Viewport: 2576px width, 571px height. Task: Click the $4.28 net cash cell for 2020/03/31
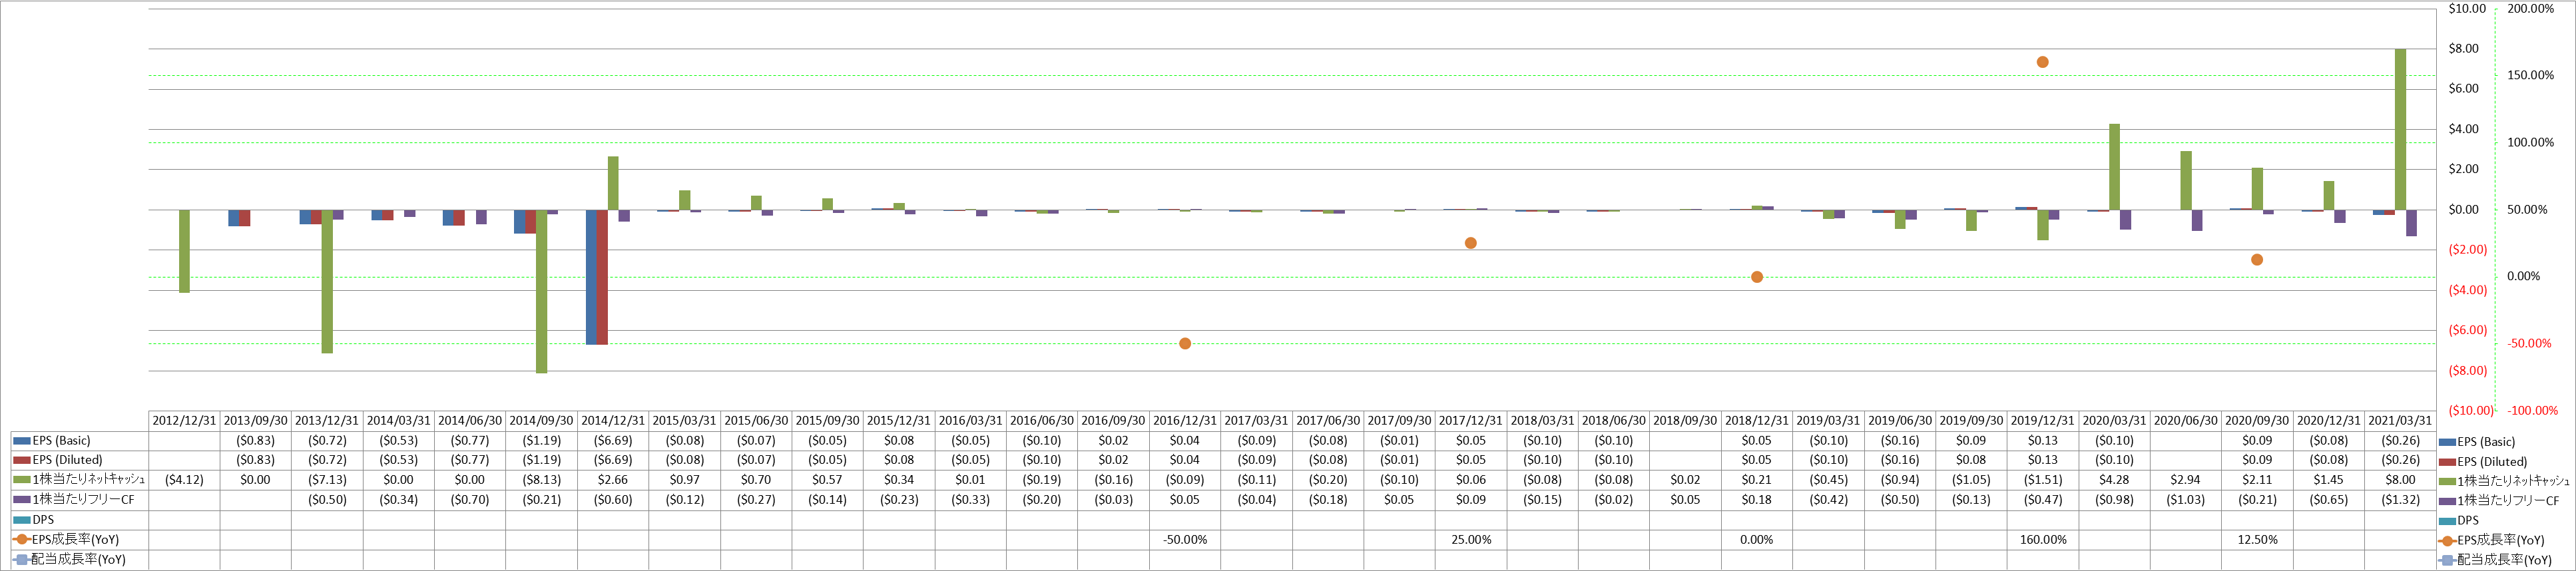coord(2114,480)
